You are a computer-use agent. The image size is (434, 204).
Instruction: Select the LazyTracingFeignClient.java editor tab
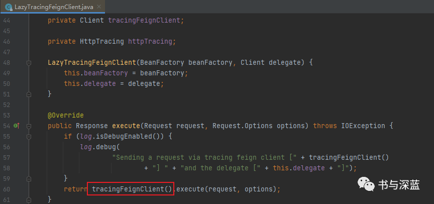pos(53,7)
